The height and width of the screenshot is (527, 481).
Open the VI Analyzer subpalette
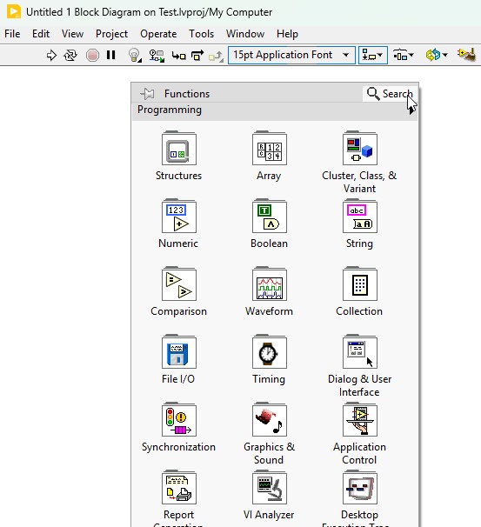270,496
